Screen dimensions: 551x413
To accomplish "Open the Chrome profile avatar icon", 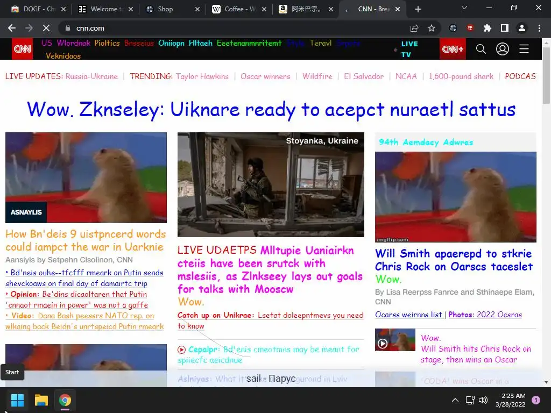I will 522,28.
